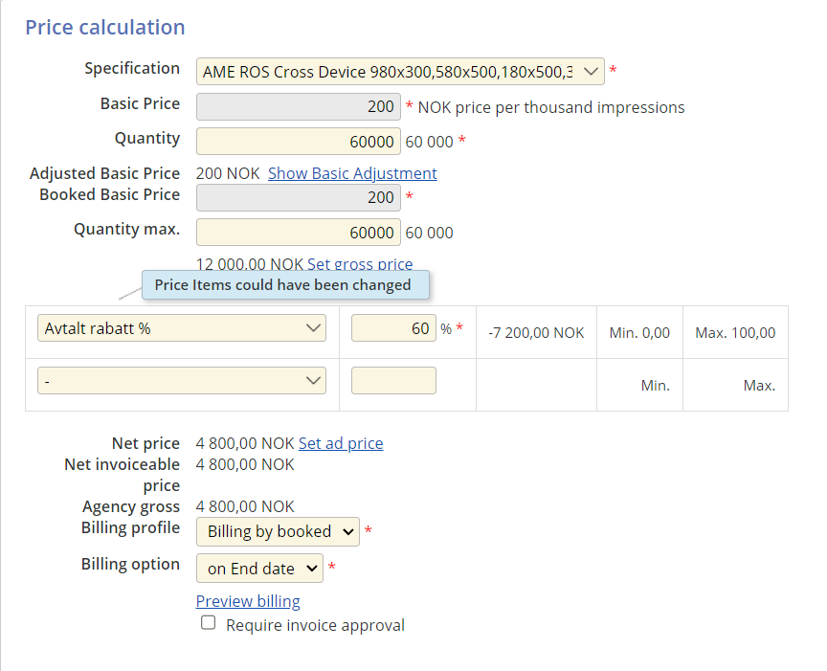The height and width of the screenshot is (671, 827).
Task: Click the NOK price per thousand impressions text
Action: 551,107
